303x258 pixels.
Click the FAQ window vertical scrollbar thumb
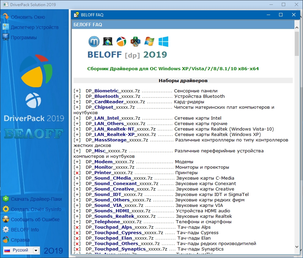[297, 44]
